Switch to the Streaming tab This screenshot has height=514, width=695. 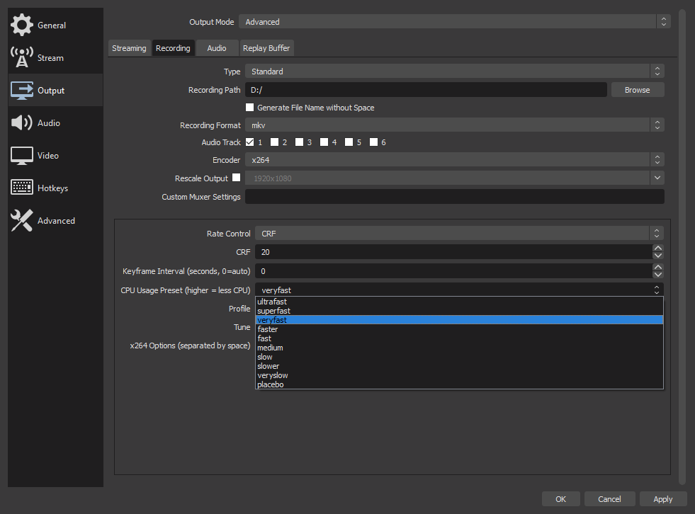(x=129, y=48)
